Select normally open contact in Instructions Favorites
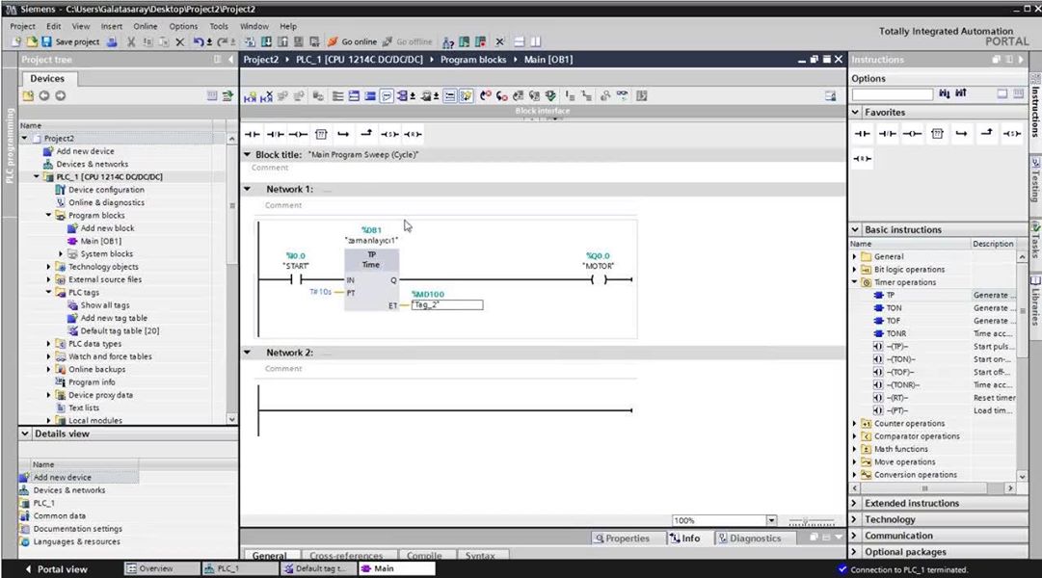Screen dimensions: 1042x578 tap(862, 134)
